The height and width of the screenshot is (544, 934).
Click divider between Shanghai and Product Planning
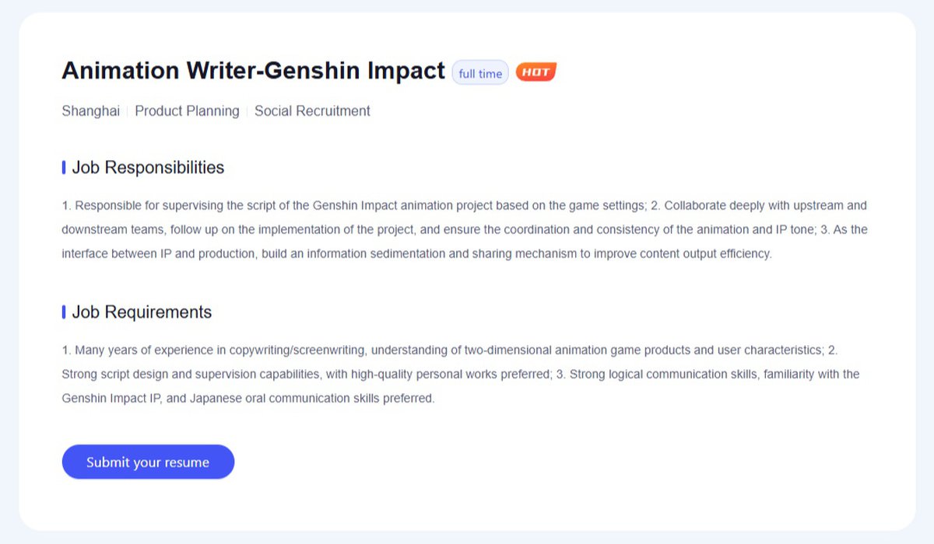tap(128, 111)
